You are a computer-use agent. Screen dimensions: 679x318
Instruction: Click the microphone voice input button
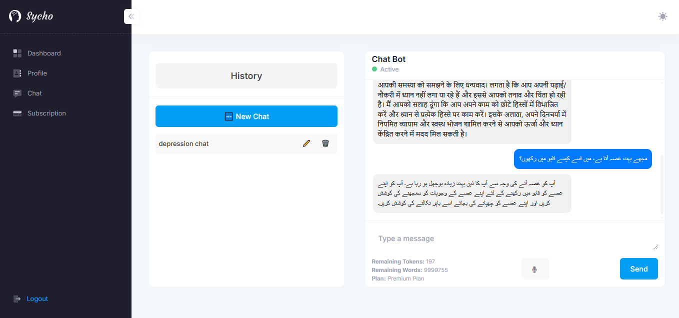pos(534,269)
